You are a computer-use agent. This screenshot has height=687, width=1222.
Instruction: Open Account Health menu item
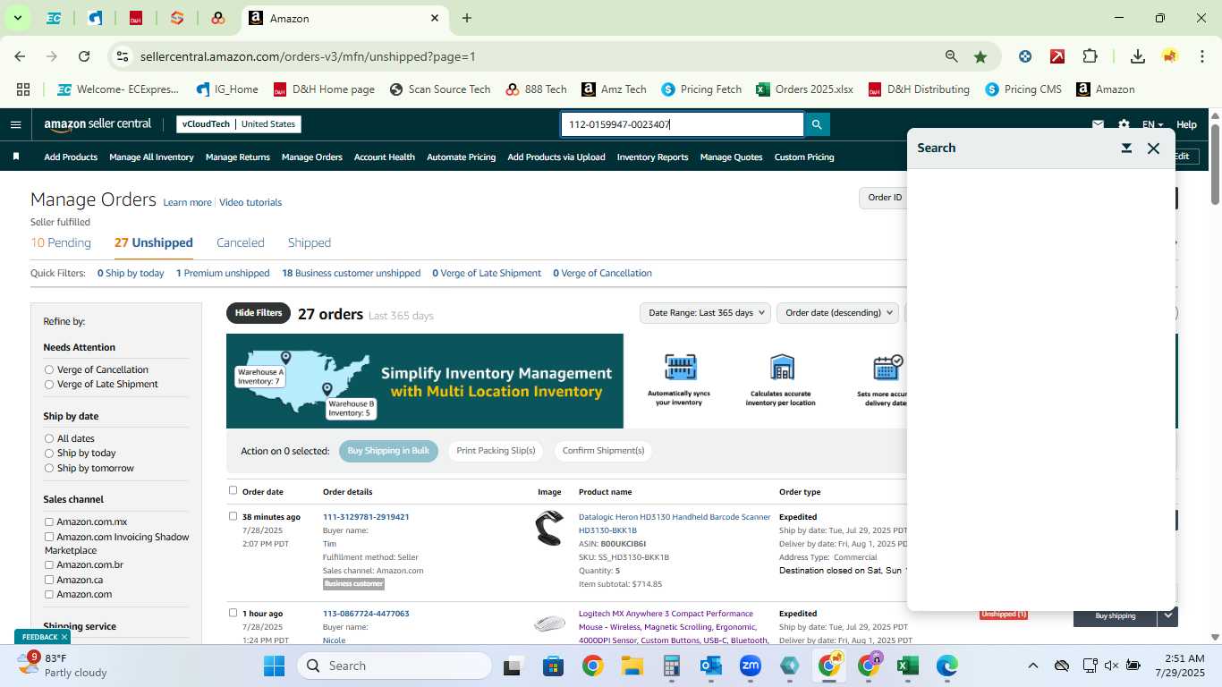coord(385,157)
